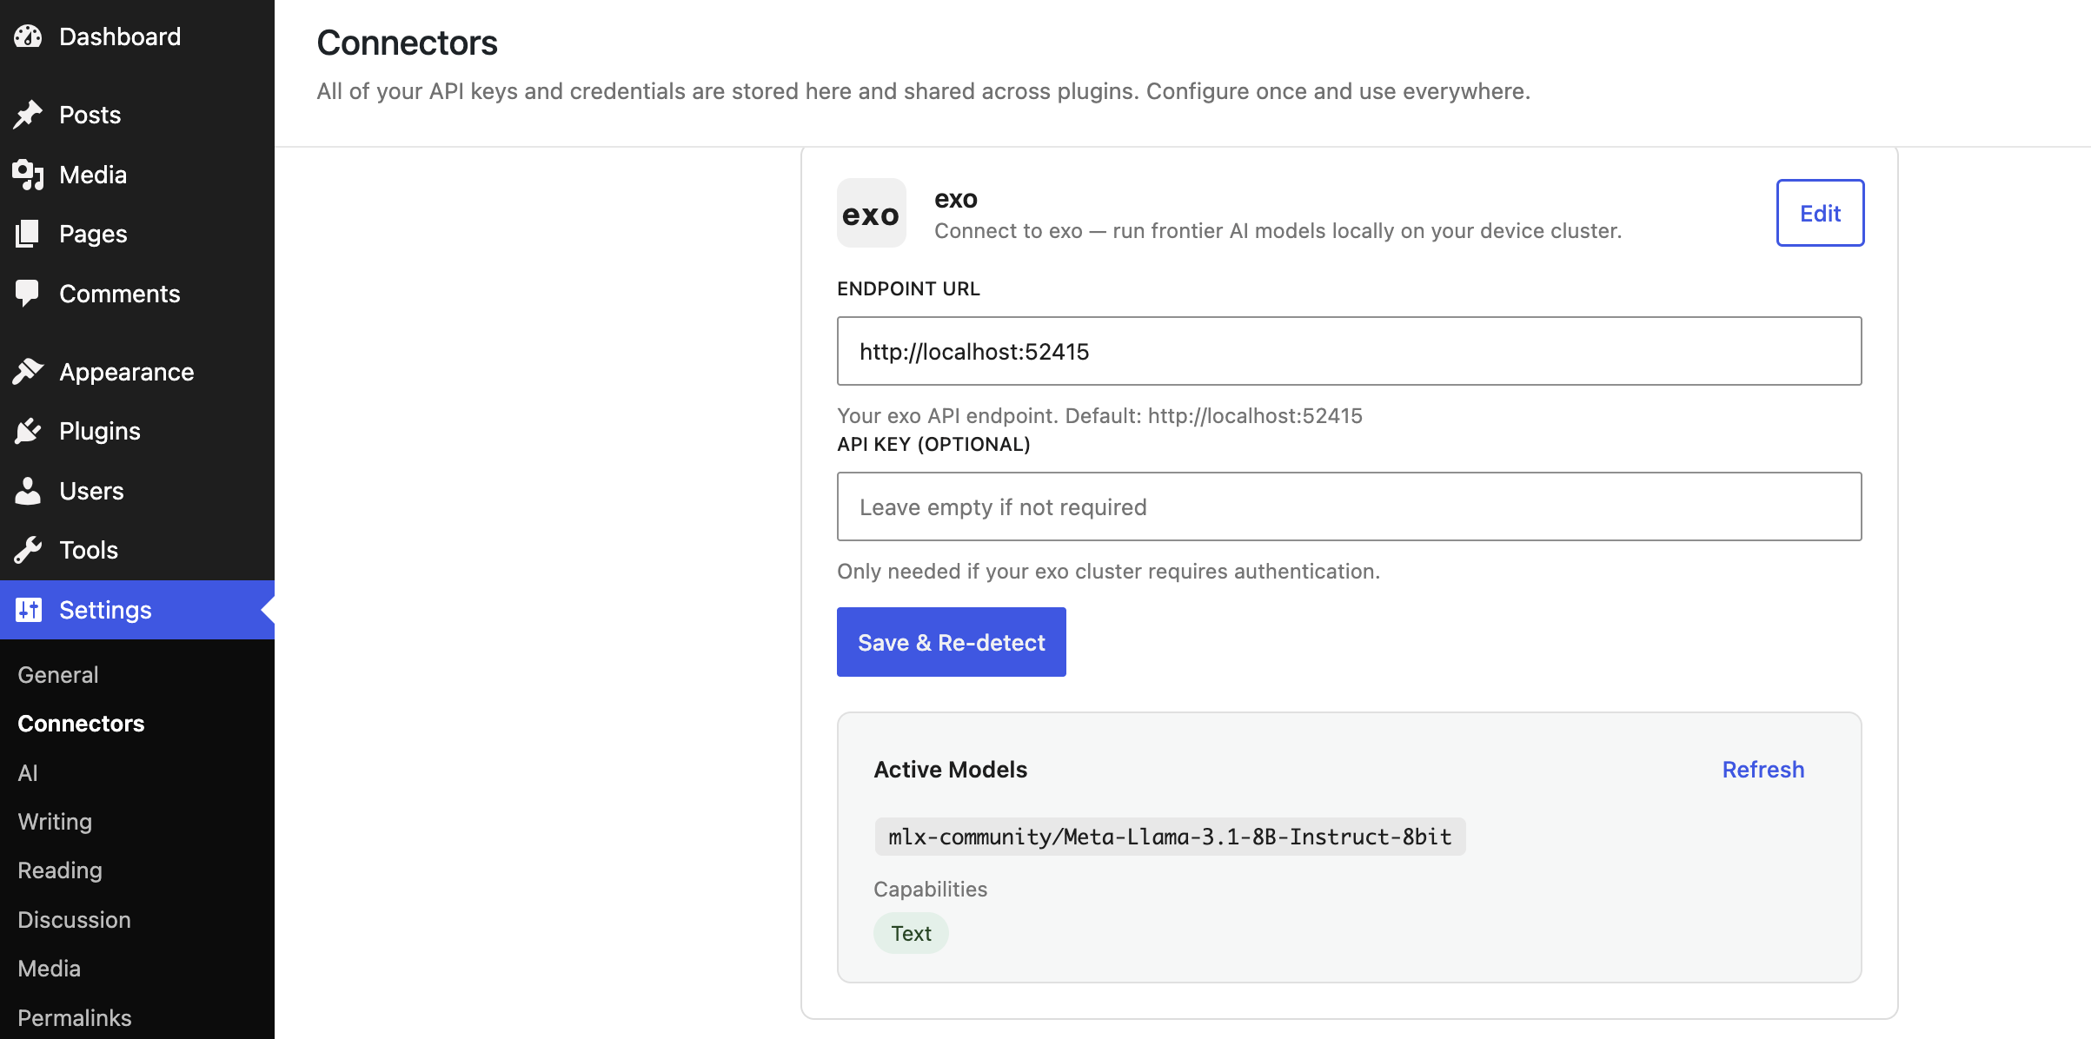Screen dimensions: 2091x1039
Task: Select the Appearance menu label
Action: click(x=127, y=372)
